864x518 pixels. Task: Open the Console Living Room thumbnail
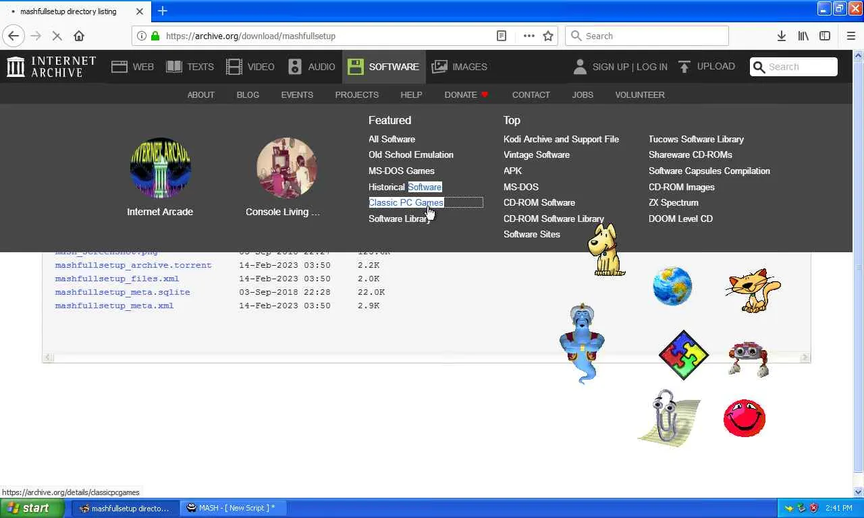[286, 169]
